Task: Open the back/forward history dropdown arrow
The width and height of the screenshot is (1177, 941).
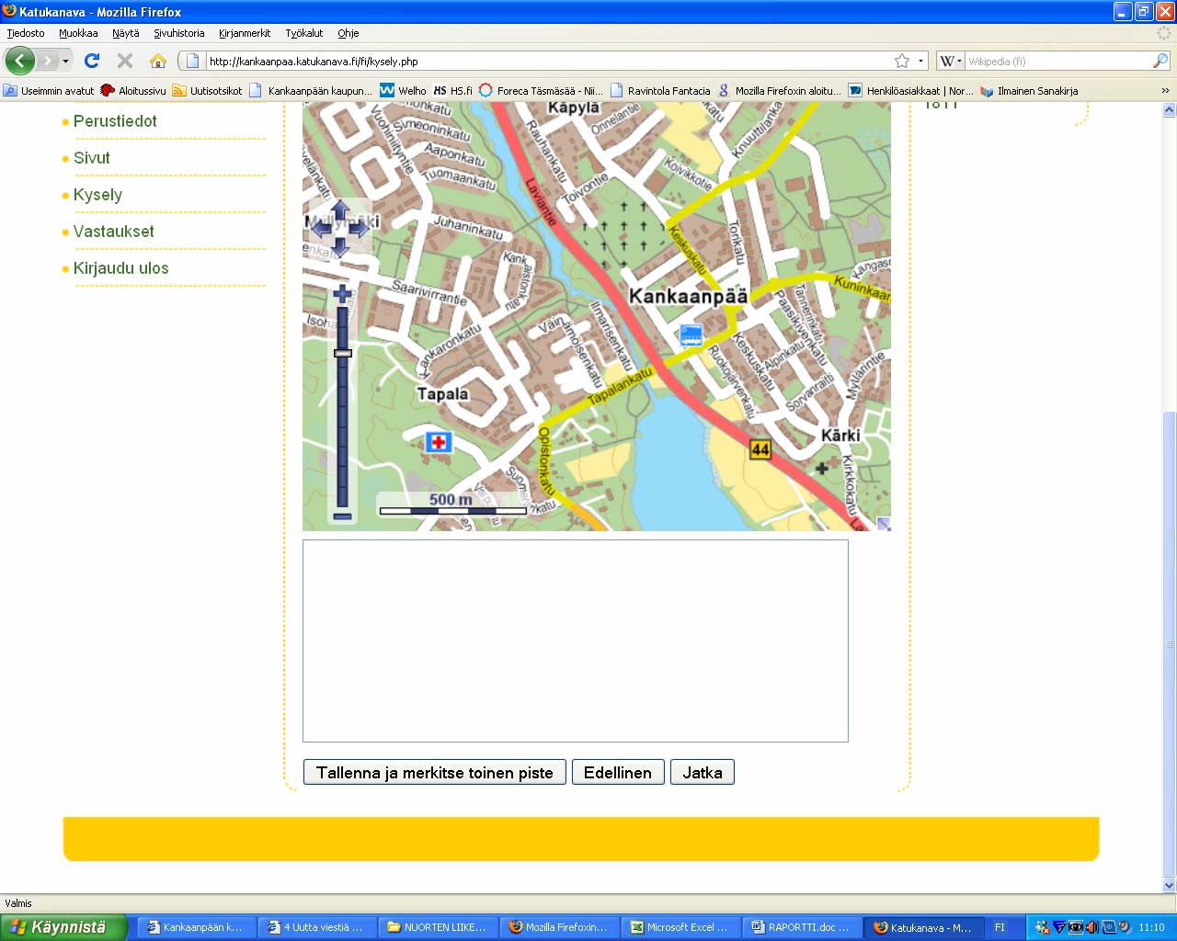Action: (x=65, y=62)
